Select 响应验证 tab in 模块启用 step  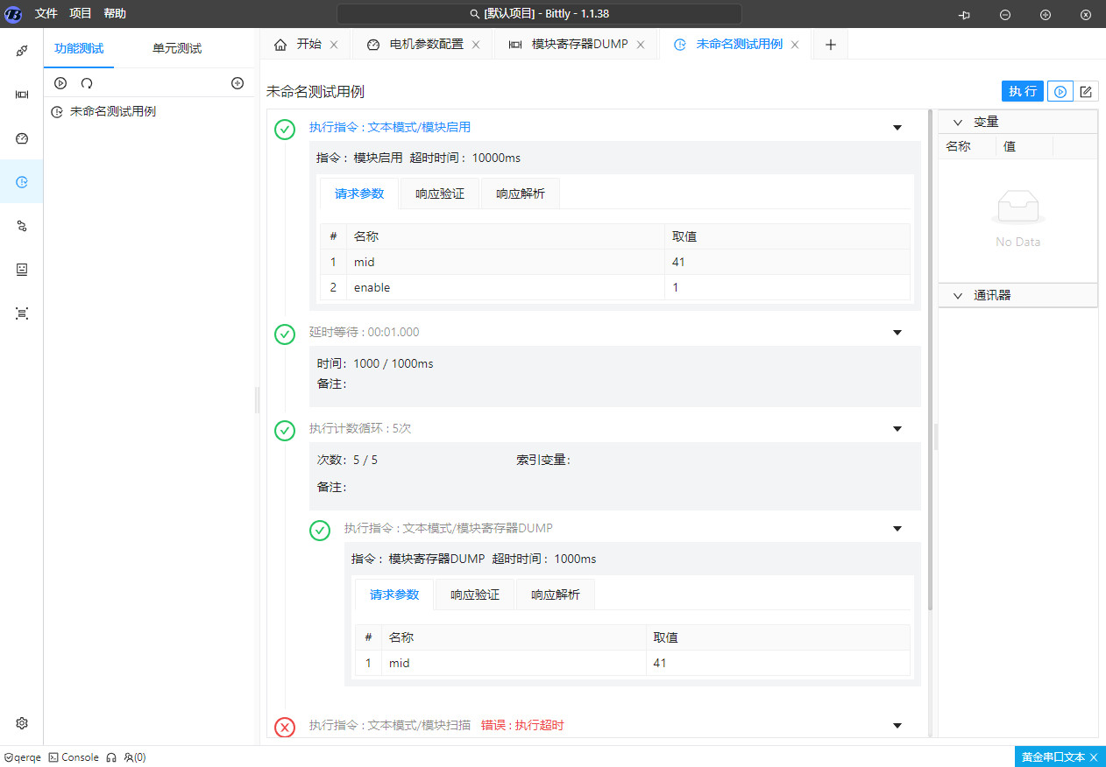tap(440, 194)
